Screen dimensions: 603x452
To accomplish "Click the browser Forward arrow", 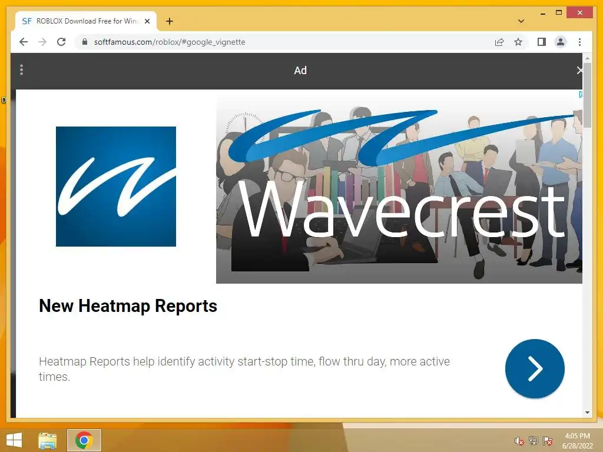I will tap(42, 42).
